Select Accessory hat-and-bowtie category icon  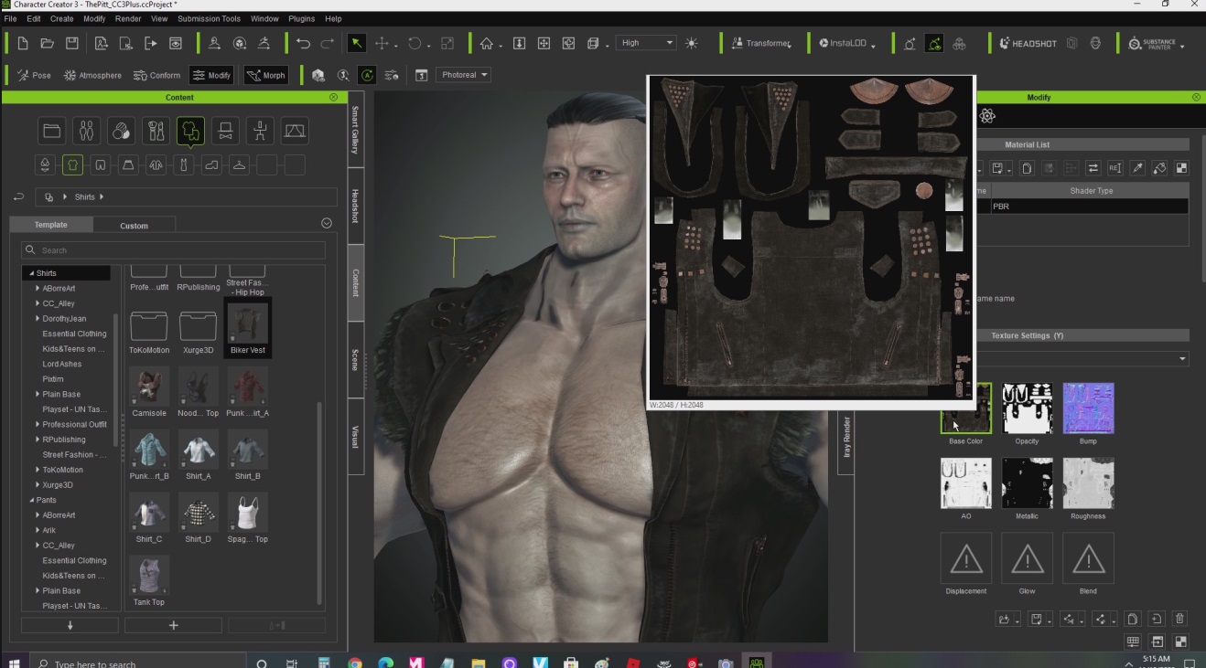(x=225, y=132)
